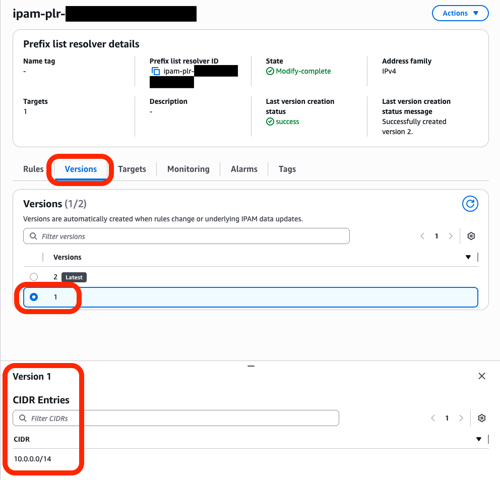Select version 2 radio button
Viewport: 500px width, 480px height.
tap(34, 277)
